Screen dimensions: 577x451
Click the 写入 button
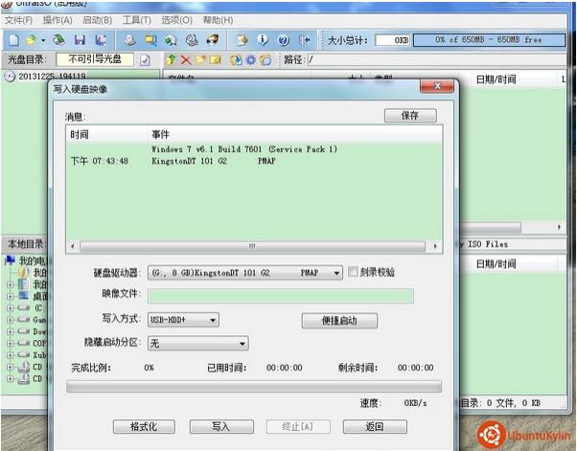click(x=221, y=427)
